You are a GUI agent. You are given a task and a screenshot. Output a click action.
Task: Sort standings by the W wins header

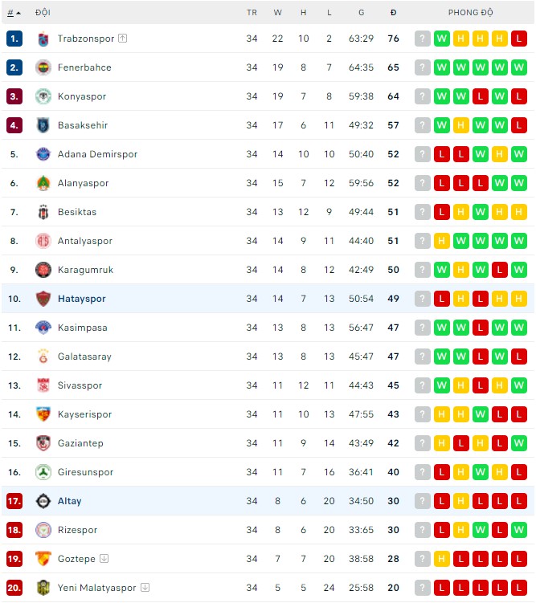click(278, 13)
